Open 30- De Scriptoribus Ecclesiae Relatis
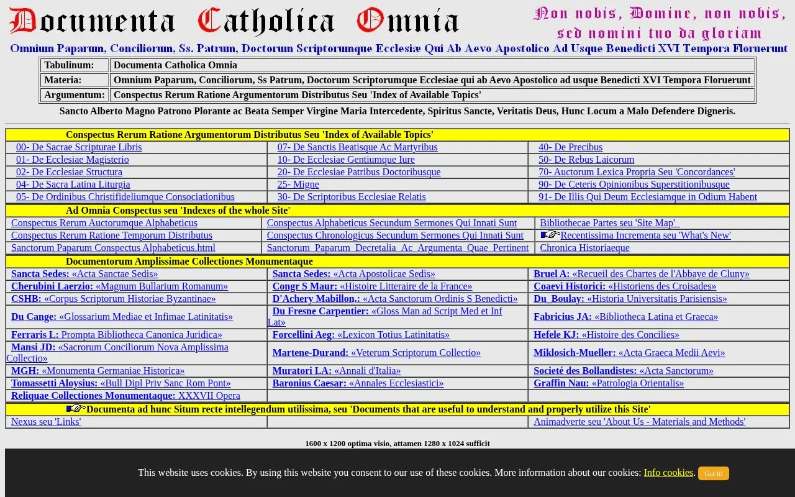 coord(352,197)
